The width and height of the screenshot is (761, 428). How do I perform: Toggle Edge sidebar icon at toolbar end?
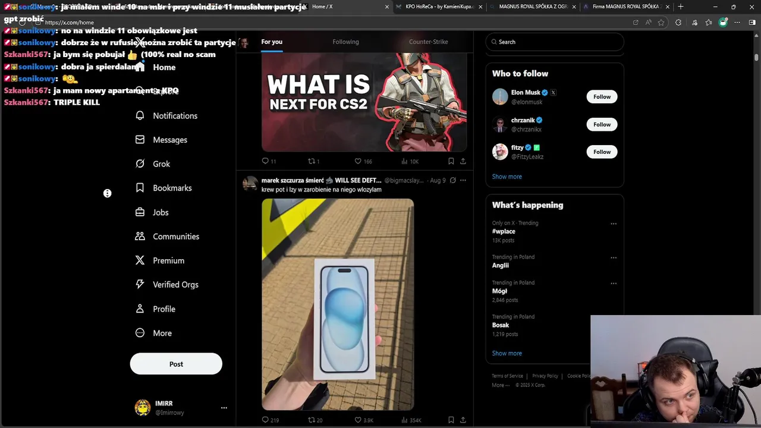[x=752, y=23]
